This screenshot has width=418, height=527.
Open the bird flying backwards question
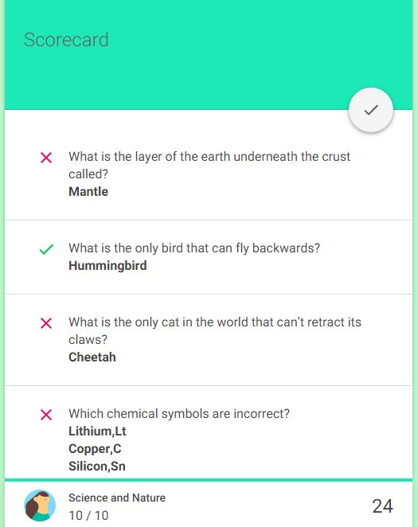pyautogui.click(x=194, y=248)
